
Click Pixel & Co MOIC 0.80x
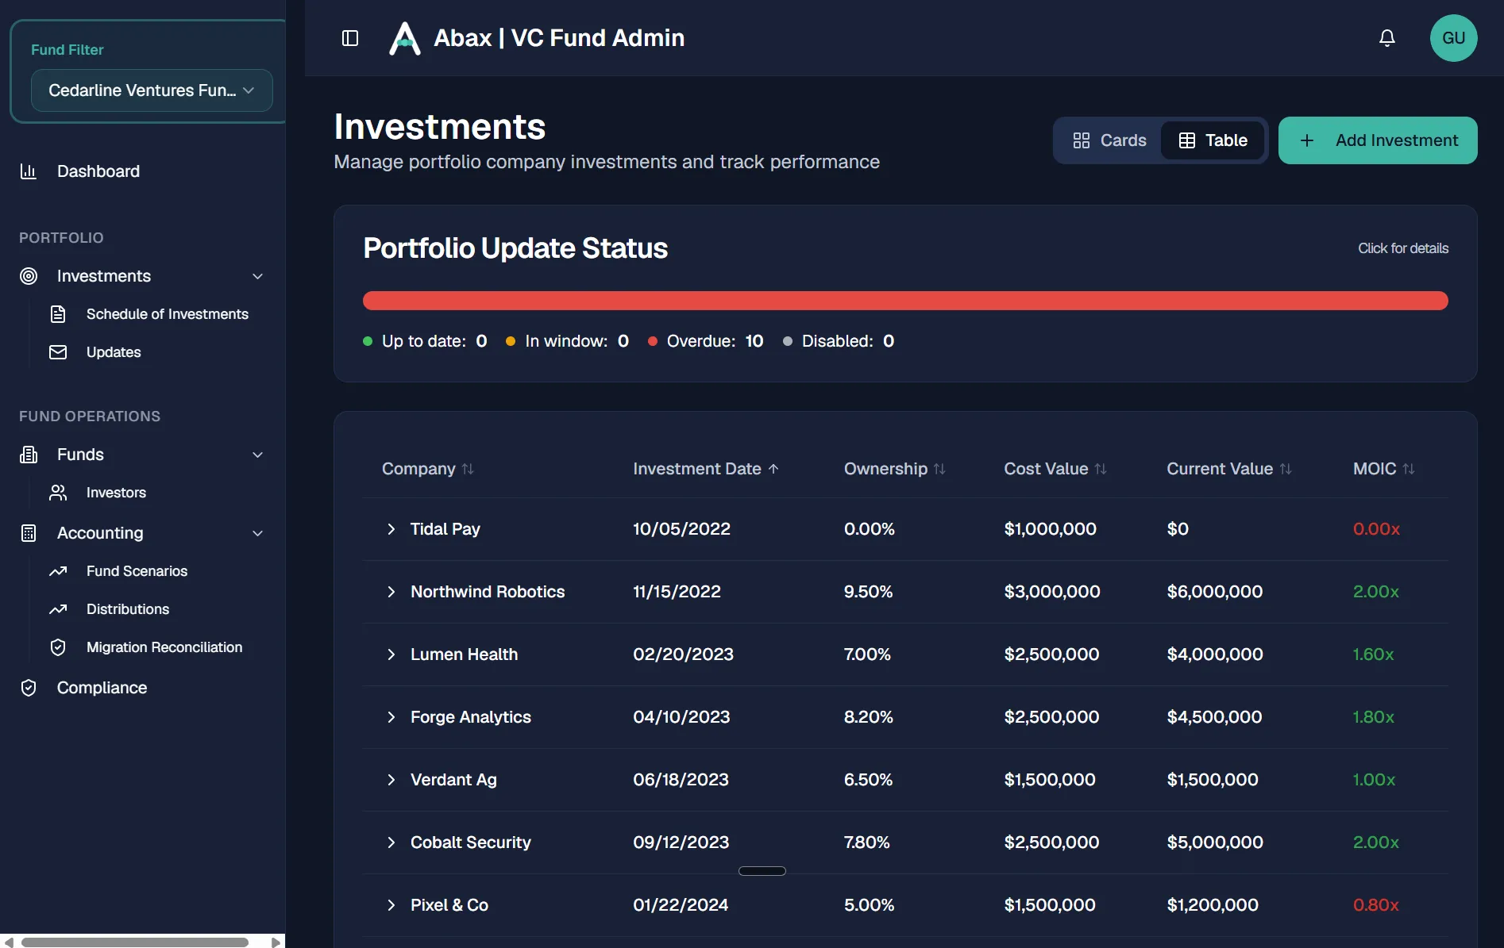[x=1376, y=905]
